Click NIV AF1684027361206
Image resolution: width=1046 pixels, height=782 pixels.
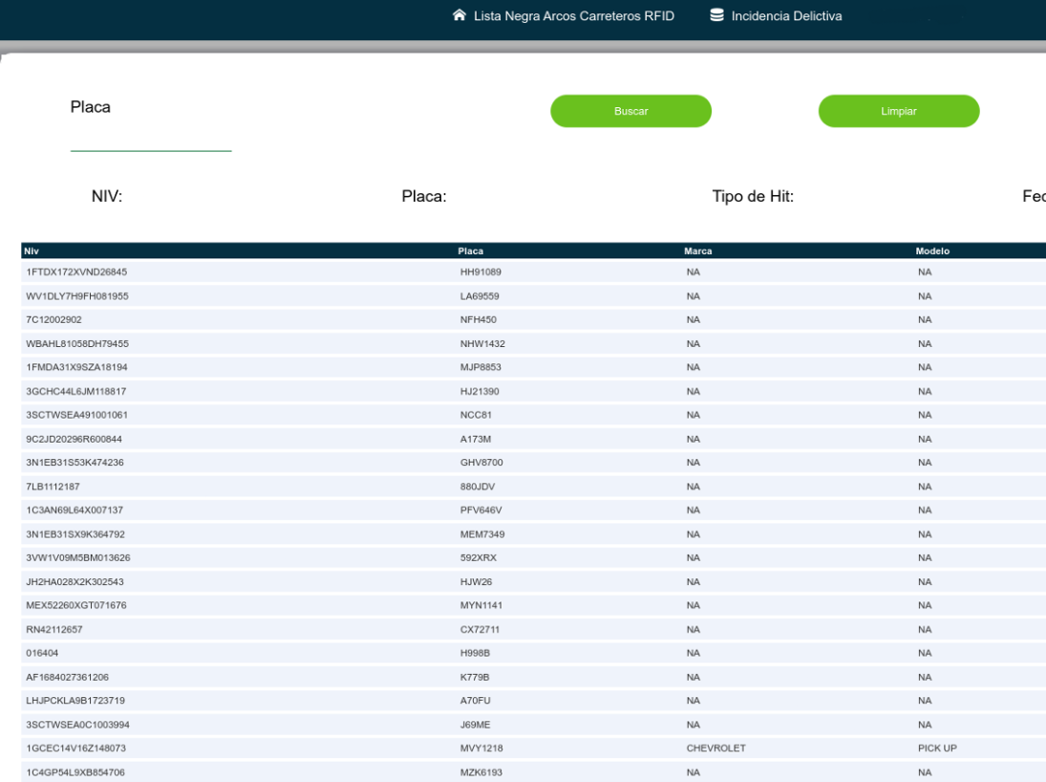[x=68, y=677]
